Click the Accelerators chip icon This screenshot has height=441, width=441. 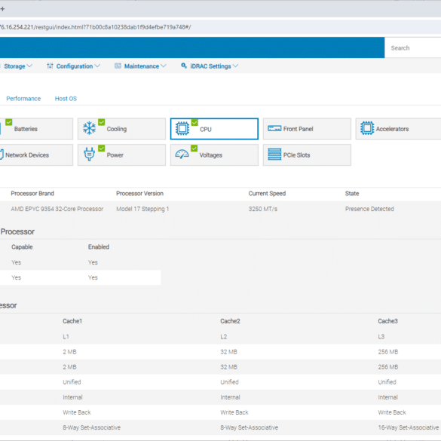point(367,128)
